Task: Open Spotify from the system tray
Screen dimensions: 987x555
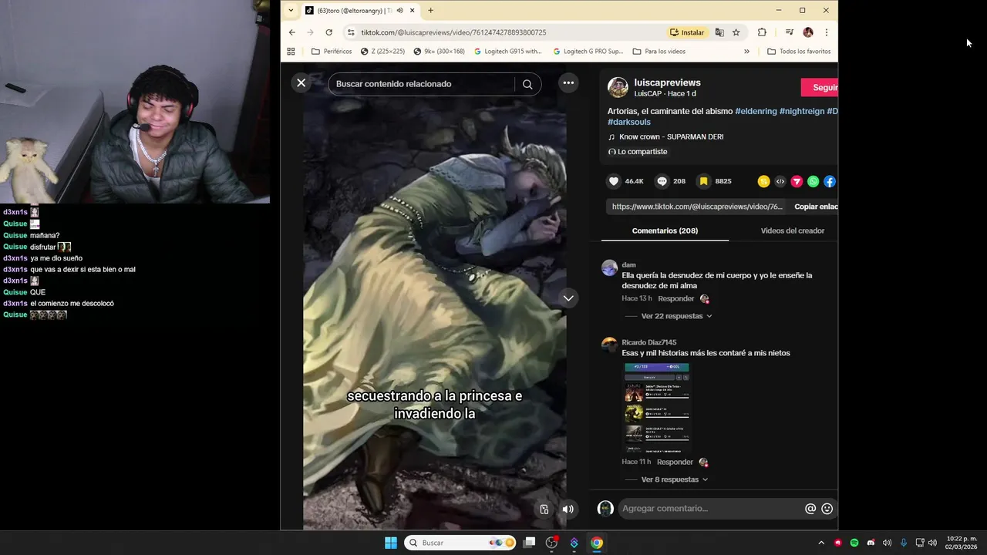Action: tap(854, 543)
